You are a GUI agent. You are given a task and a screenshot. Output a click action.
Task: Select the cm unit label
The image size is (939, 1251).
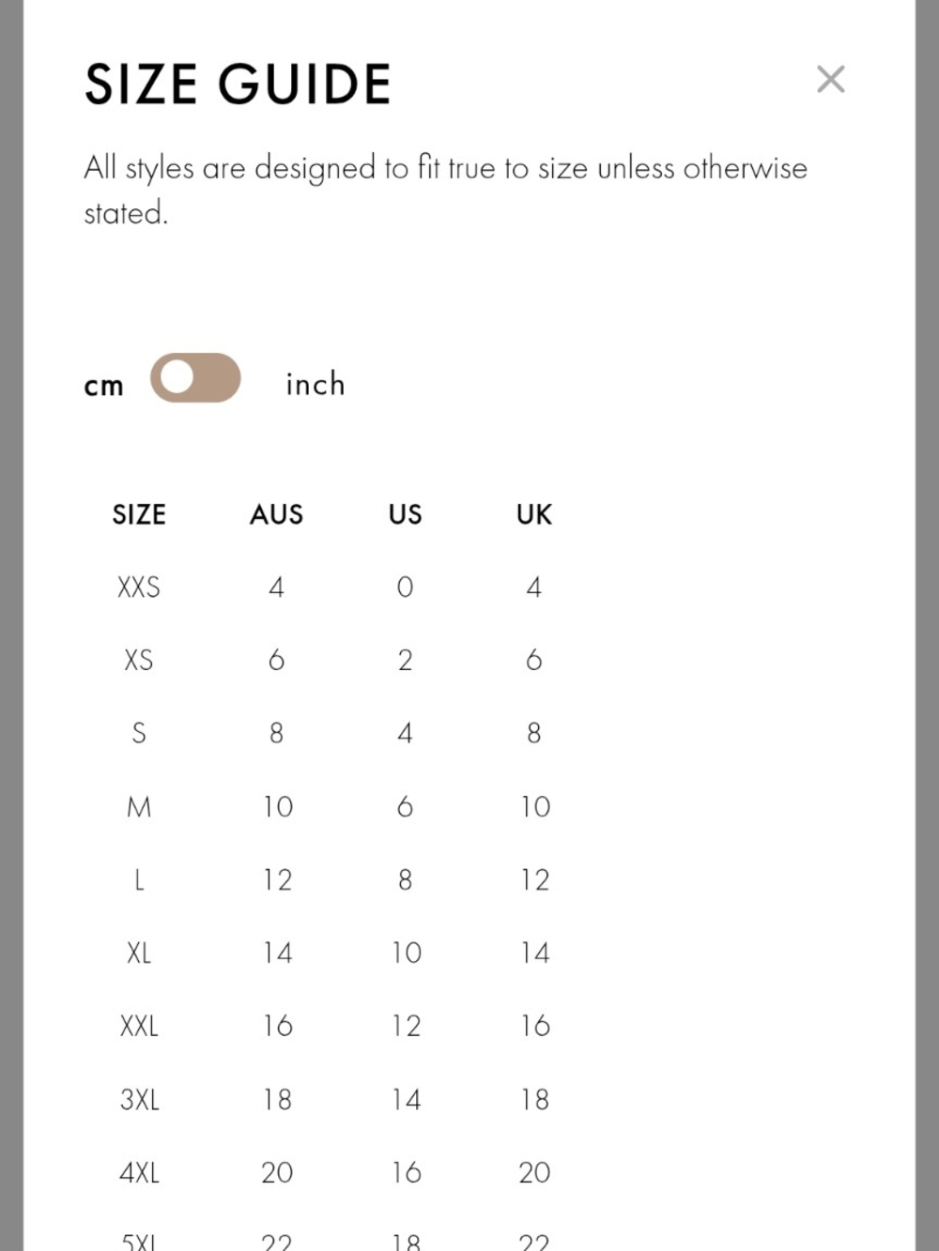[104, 386]
